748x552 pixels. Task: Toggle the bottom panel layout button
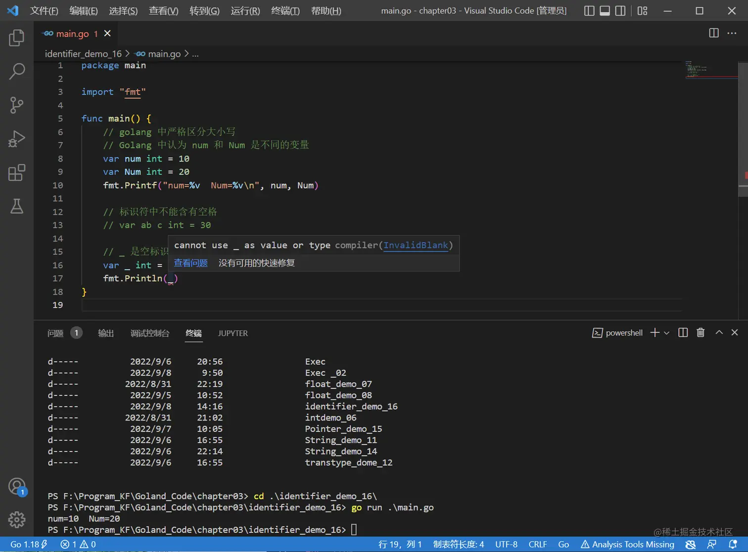(605, 11)
